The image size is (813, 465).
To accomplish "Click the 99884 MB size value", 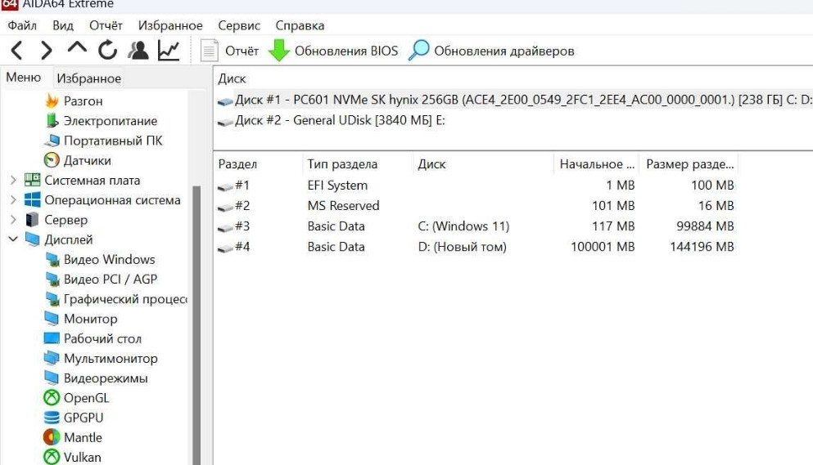I will (x=705, y=226).
